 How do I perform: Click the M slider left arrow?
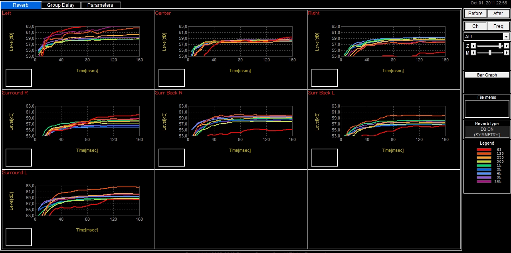click(x=473, y=53)
